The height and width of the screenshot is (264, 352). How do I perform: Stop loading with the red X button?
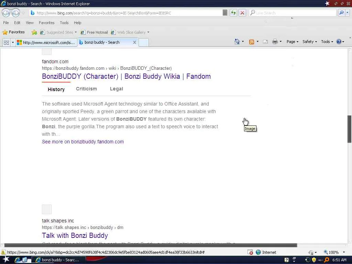(242, 13)
